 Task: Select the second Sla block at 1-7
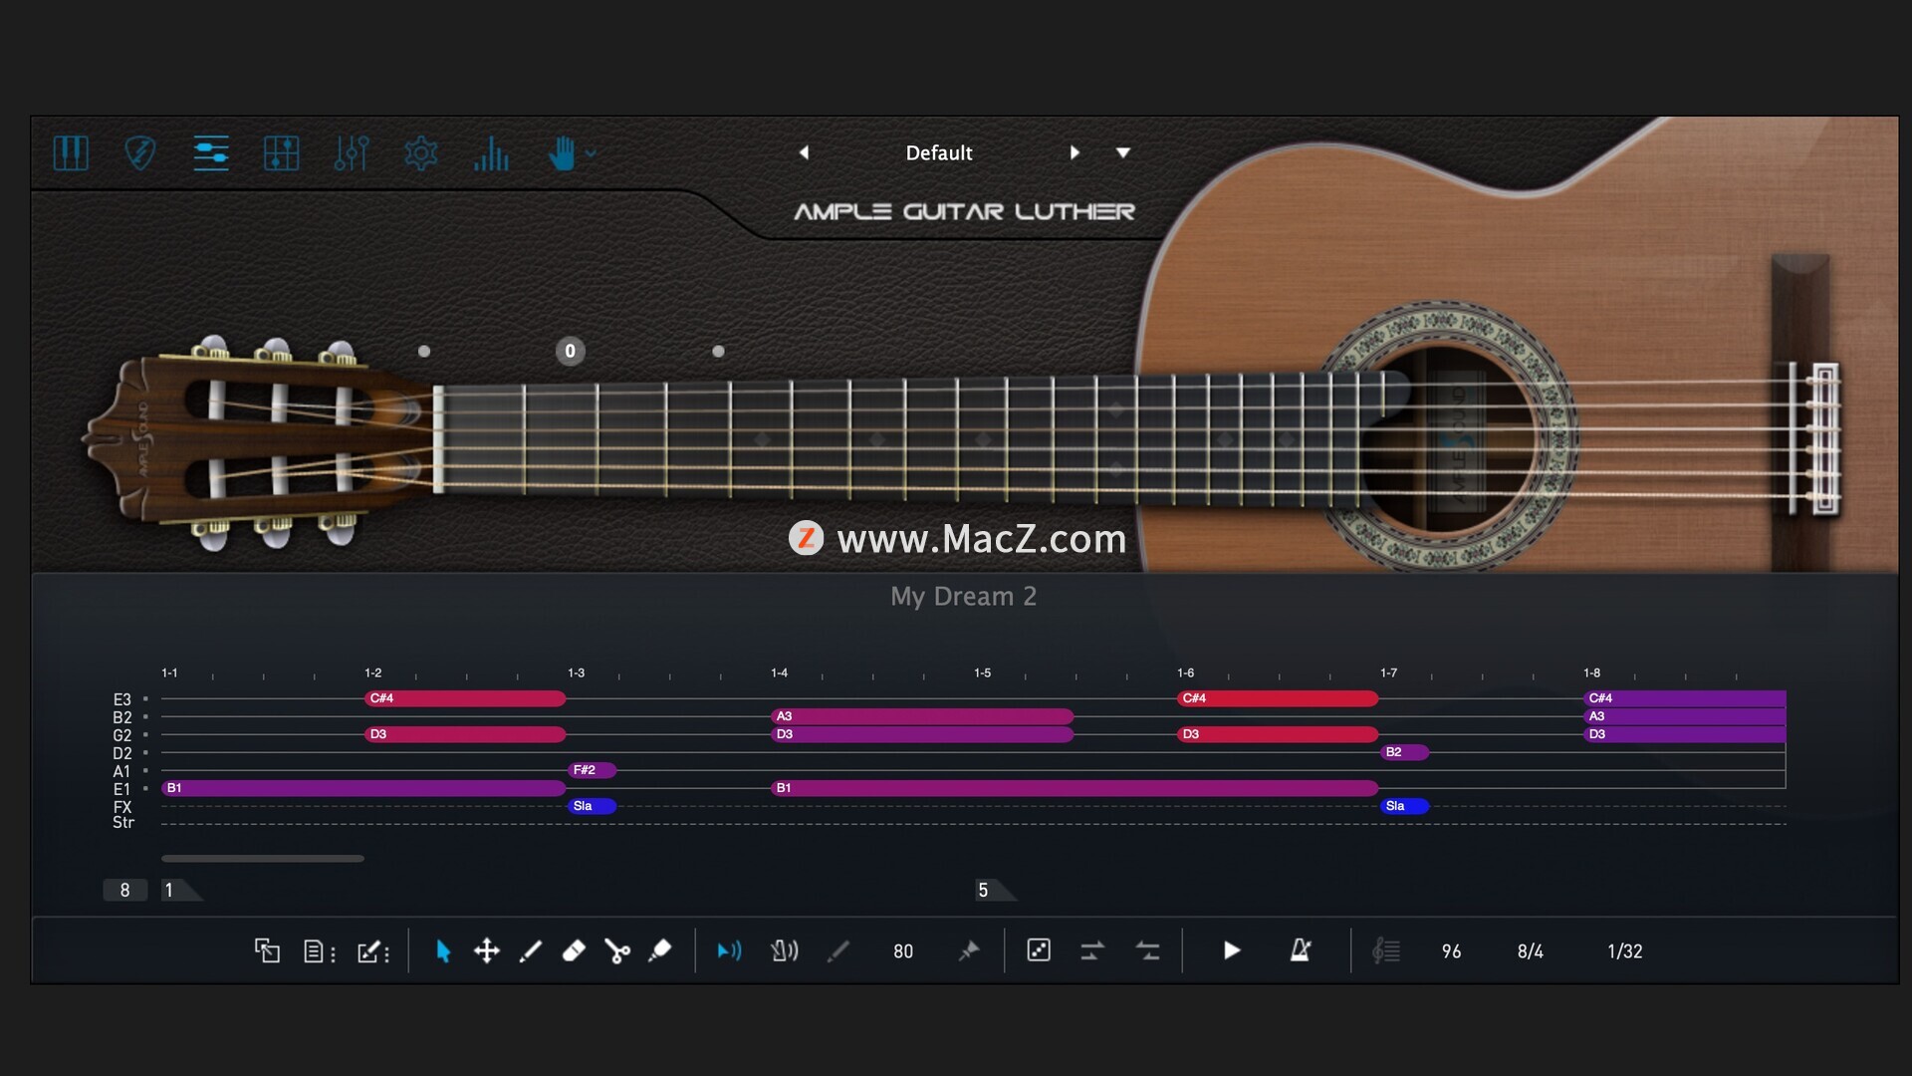(x=1405, y=806)
